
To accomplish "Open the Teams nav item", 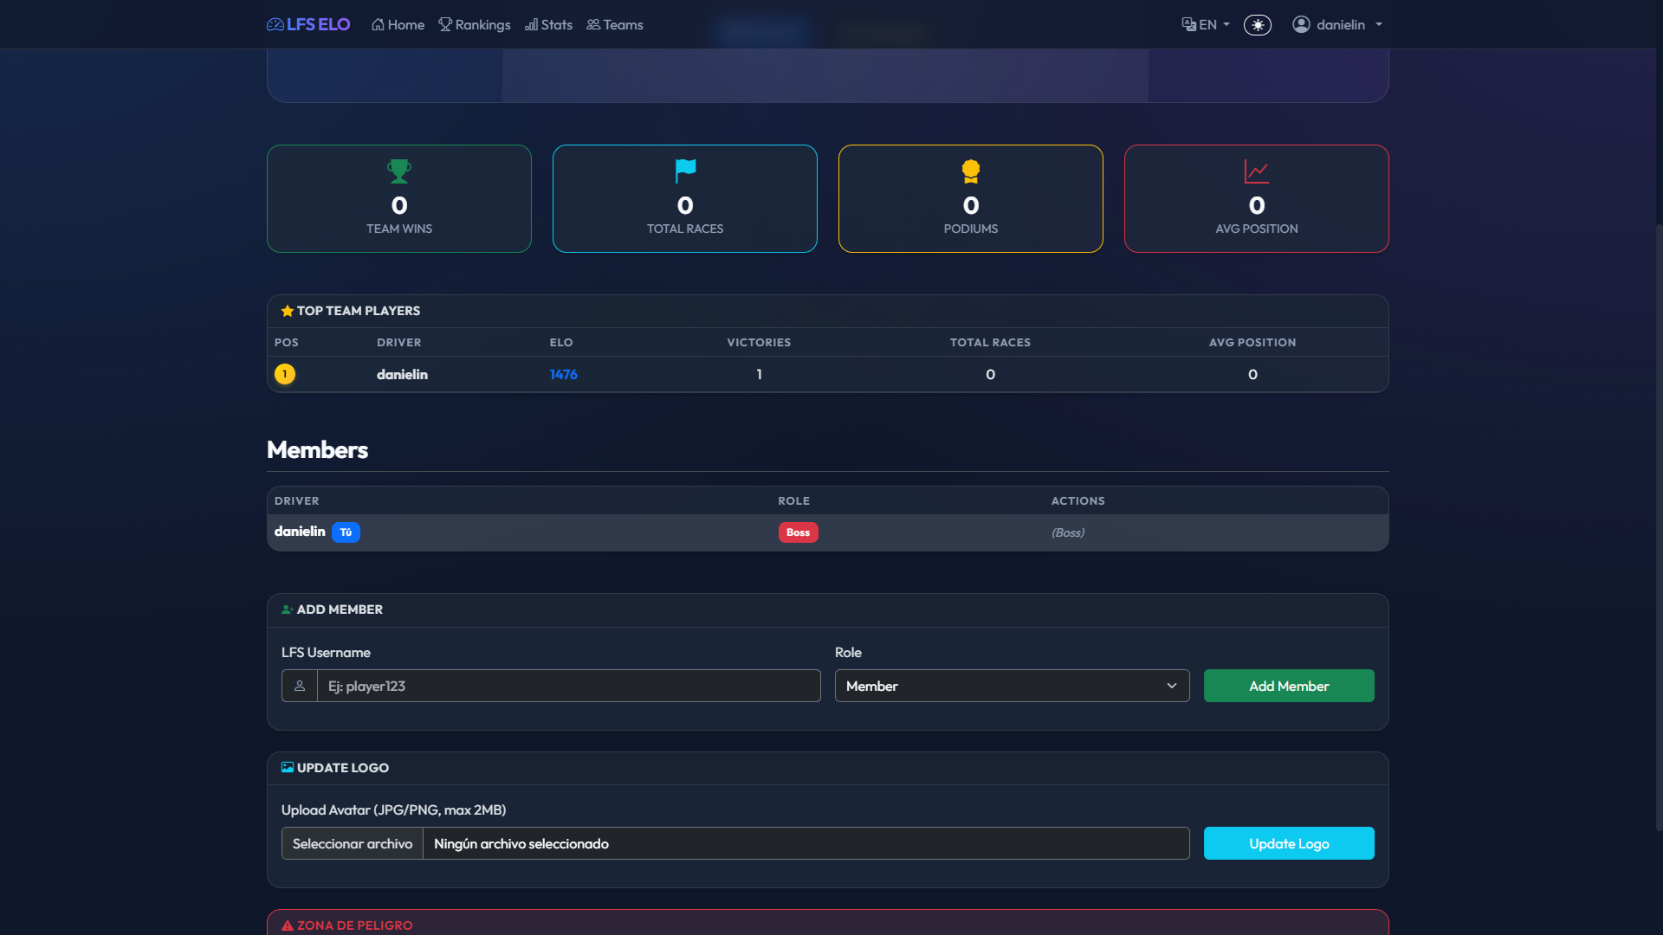I will (x=615, y=25).
